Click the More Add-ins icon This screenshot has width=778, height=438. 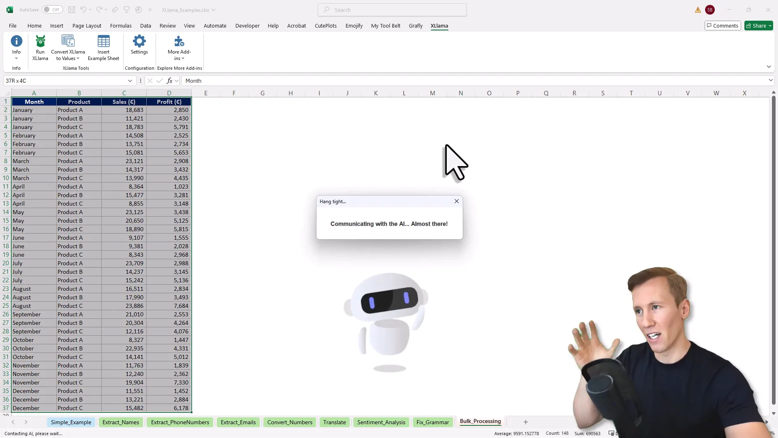179,41
